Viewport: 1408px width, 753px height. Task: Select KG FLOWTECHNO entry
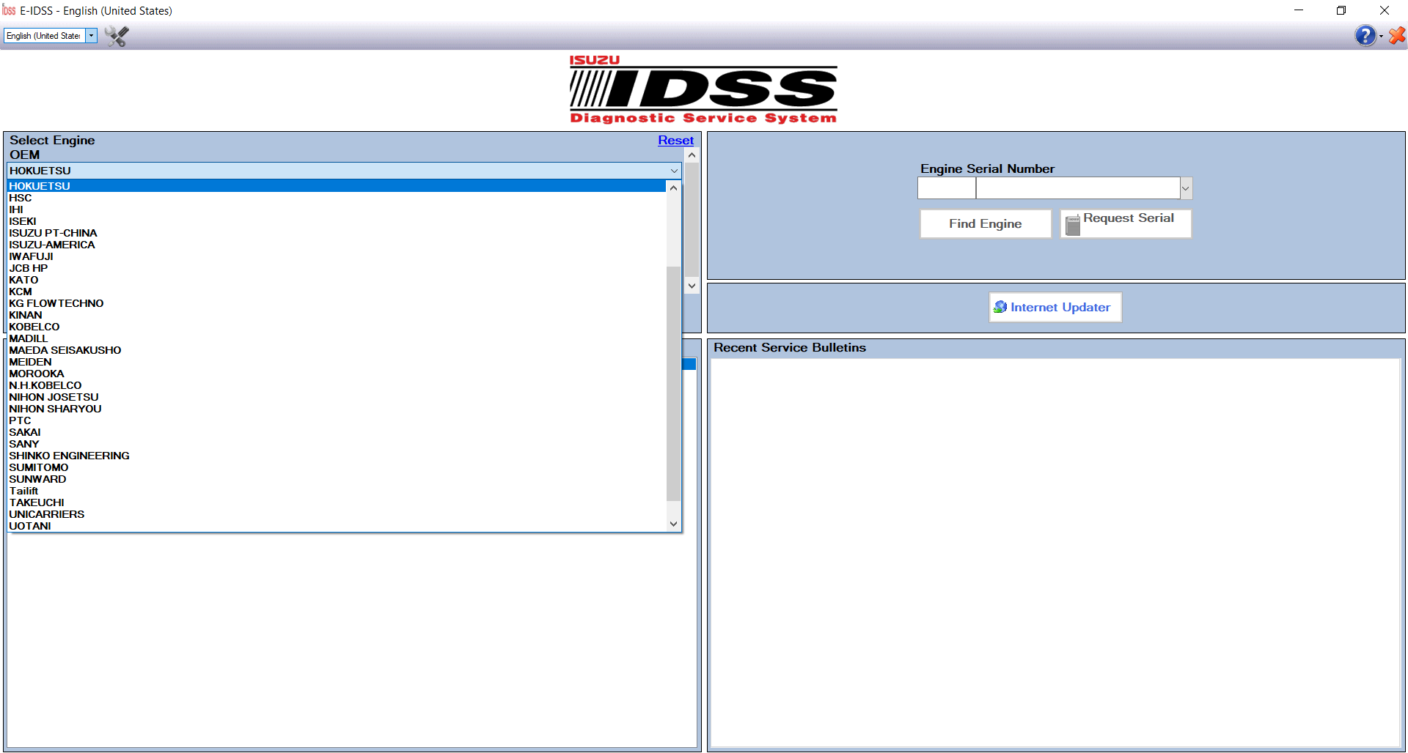click(337, 303)
